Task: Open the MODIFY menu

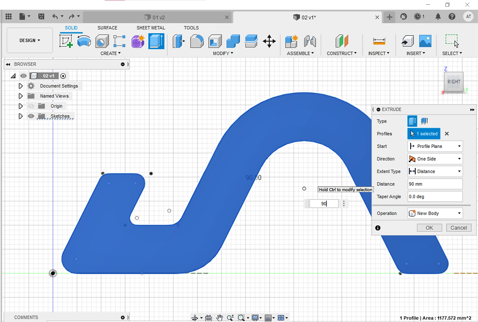Action: 223,53
